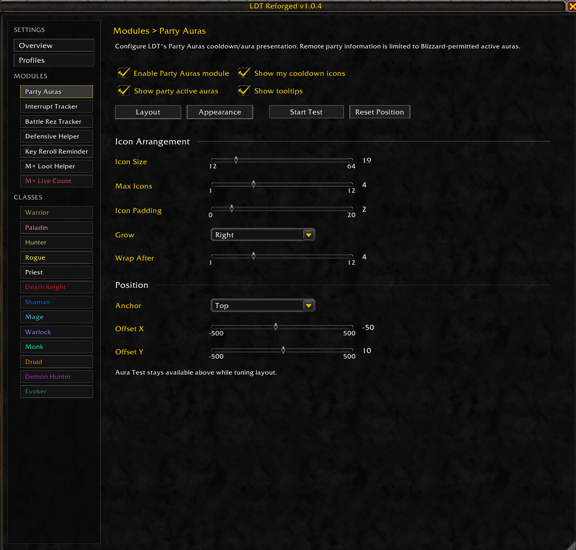This screenshot has width=576, height=550.
Task: Open Interrupt Tracker module
Action: pyautogui.click(x=56, y=106)
